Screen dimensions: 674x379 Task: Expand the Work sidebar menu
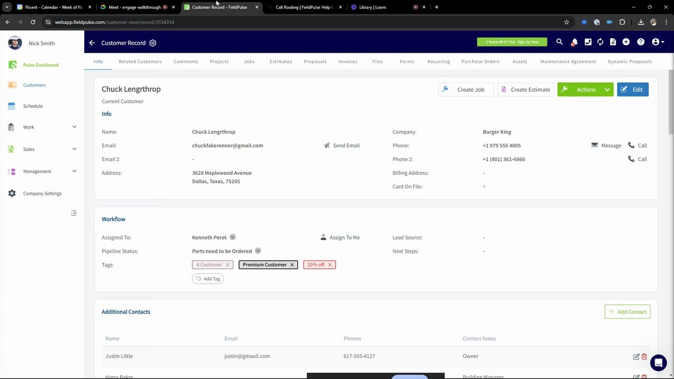coord(74,127)
